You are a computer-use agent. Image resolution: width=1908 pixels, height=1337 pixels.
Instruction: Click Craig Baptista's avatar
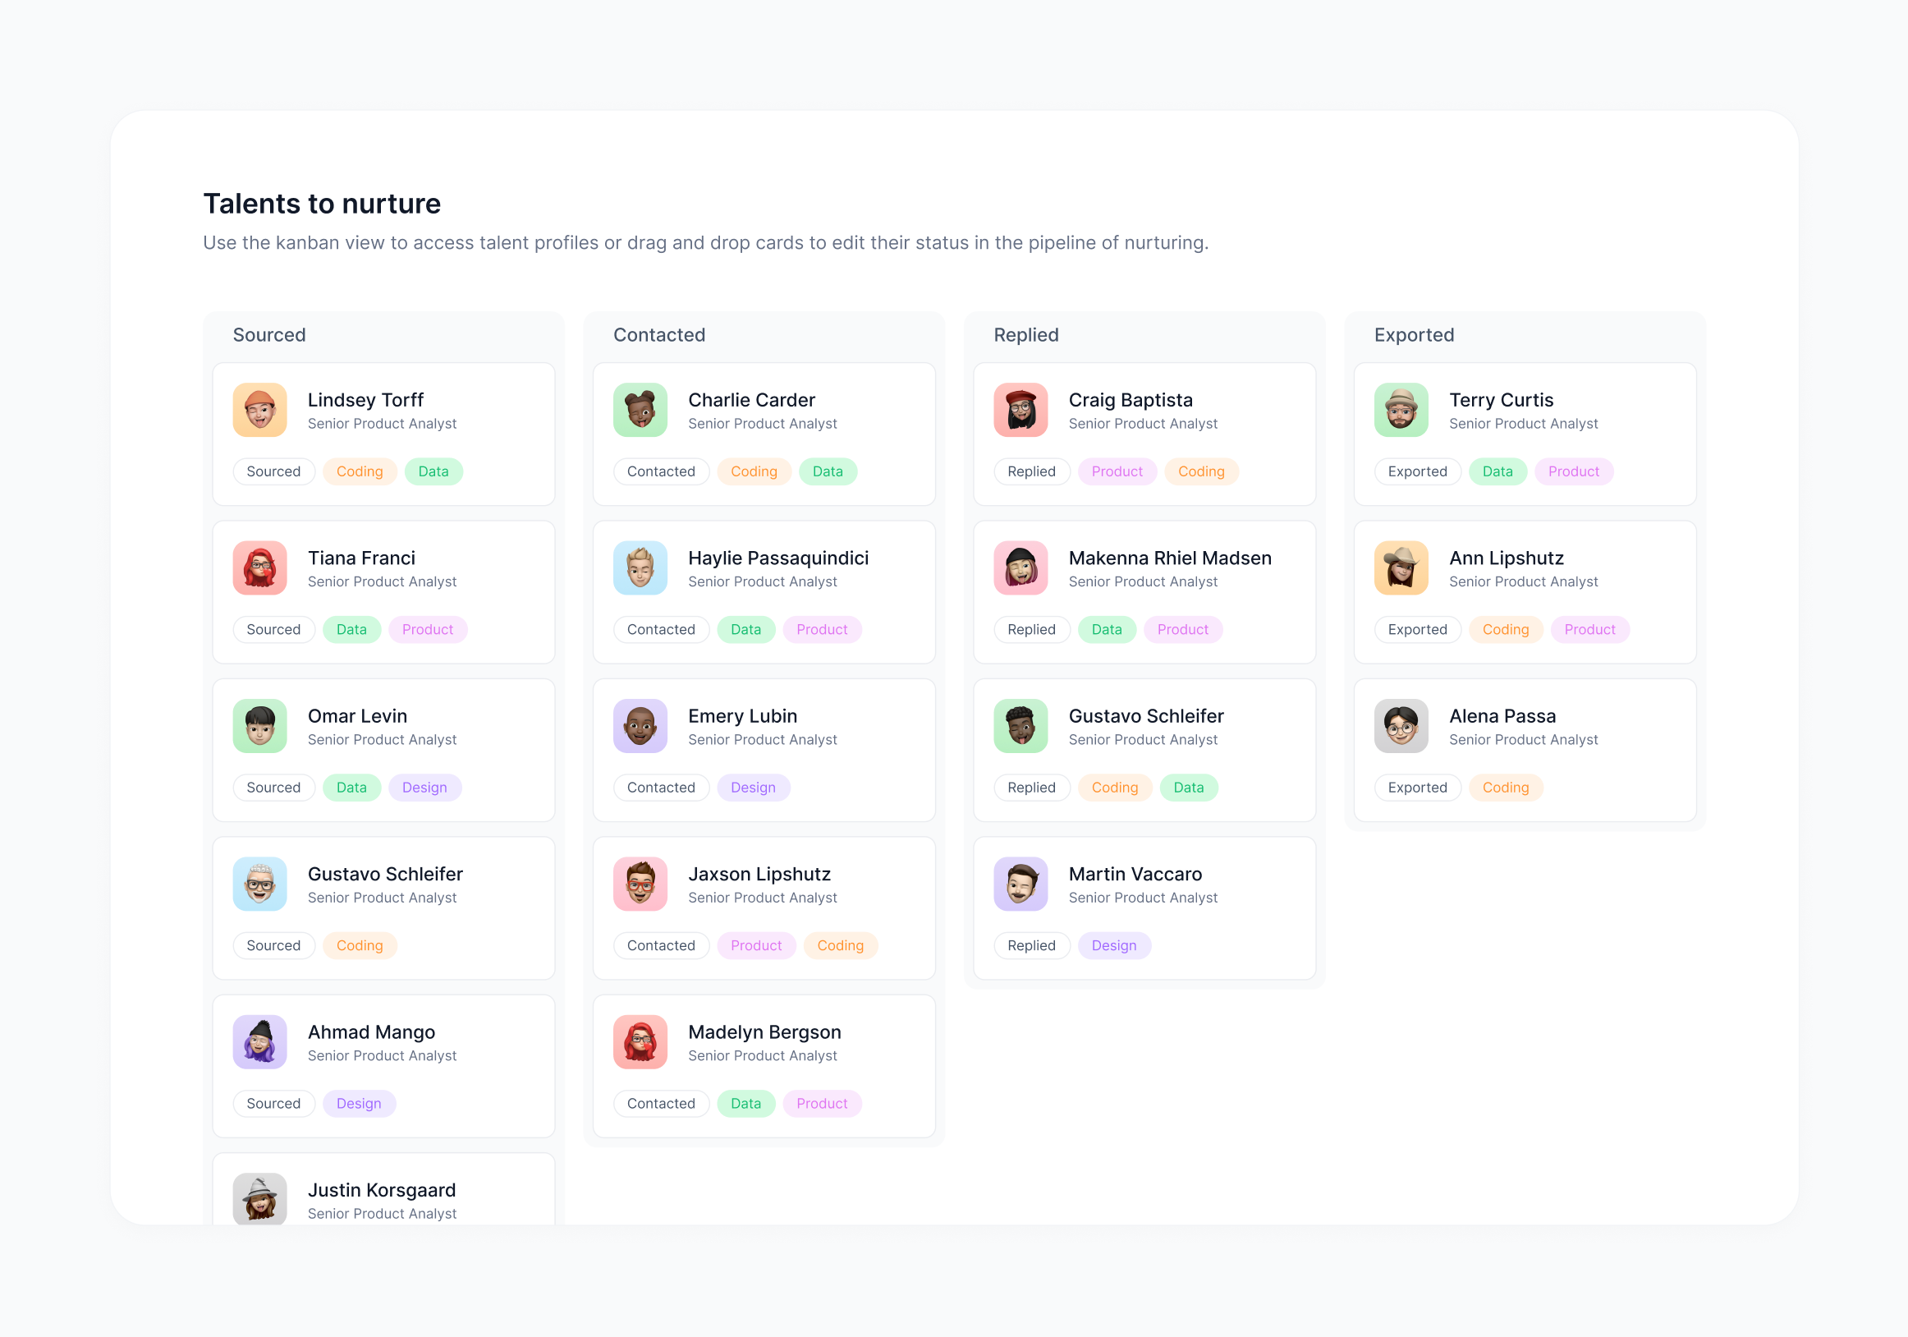pos(1021,410)
